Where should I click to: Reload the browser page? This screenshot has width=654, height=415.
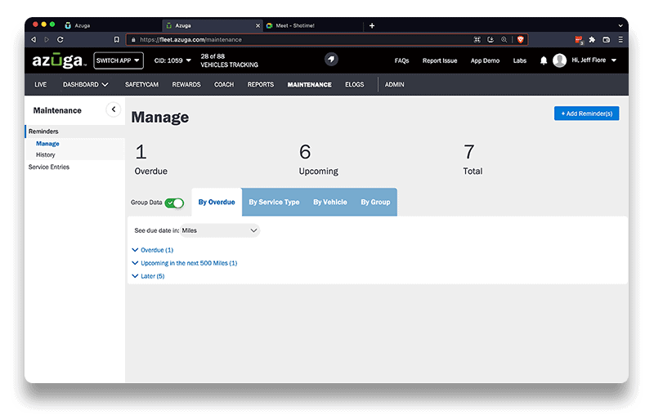pos(60,39)
